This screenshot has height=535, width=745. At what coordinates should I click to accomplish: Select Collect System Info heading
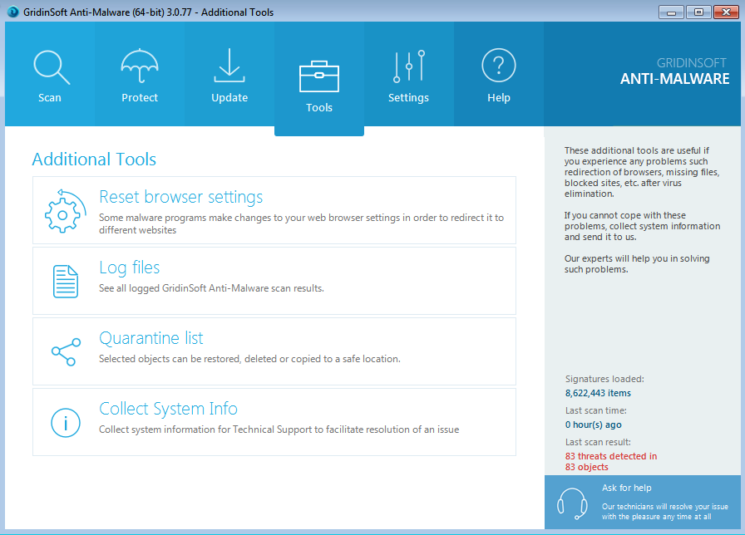point(168,409)
